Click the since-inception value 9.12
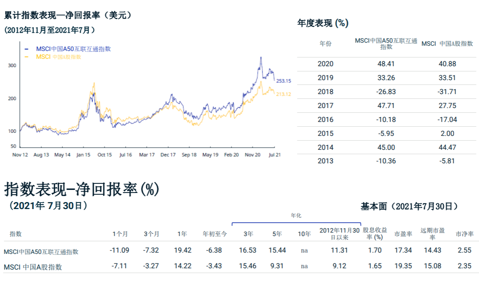This screenshot has width=479, height=287. tap(339, 266)
